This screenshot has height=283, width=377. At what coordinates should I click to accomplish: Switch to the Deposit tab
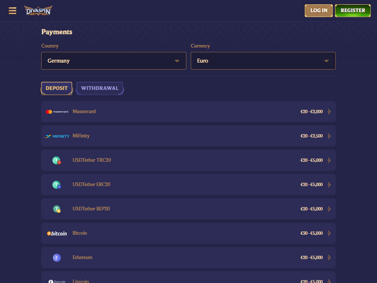tap(57, 88)
